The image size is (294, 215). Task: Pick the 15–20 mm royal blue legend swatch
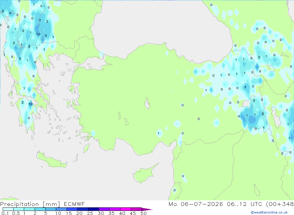click(72, 209)
